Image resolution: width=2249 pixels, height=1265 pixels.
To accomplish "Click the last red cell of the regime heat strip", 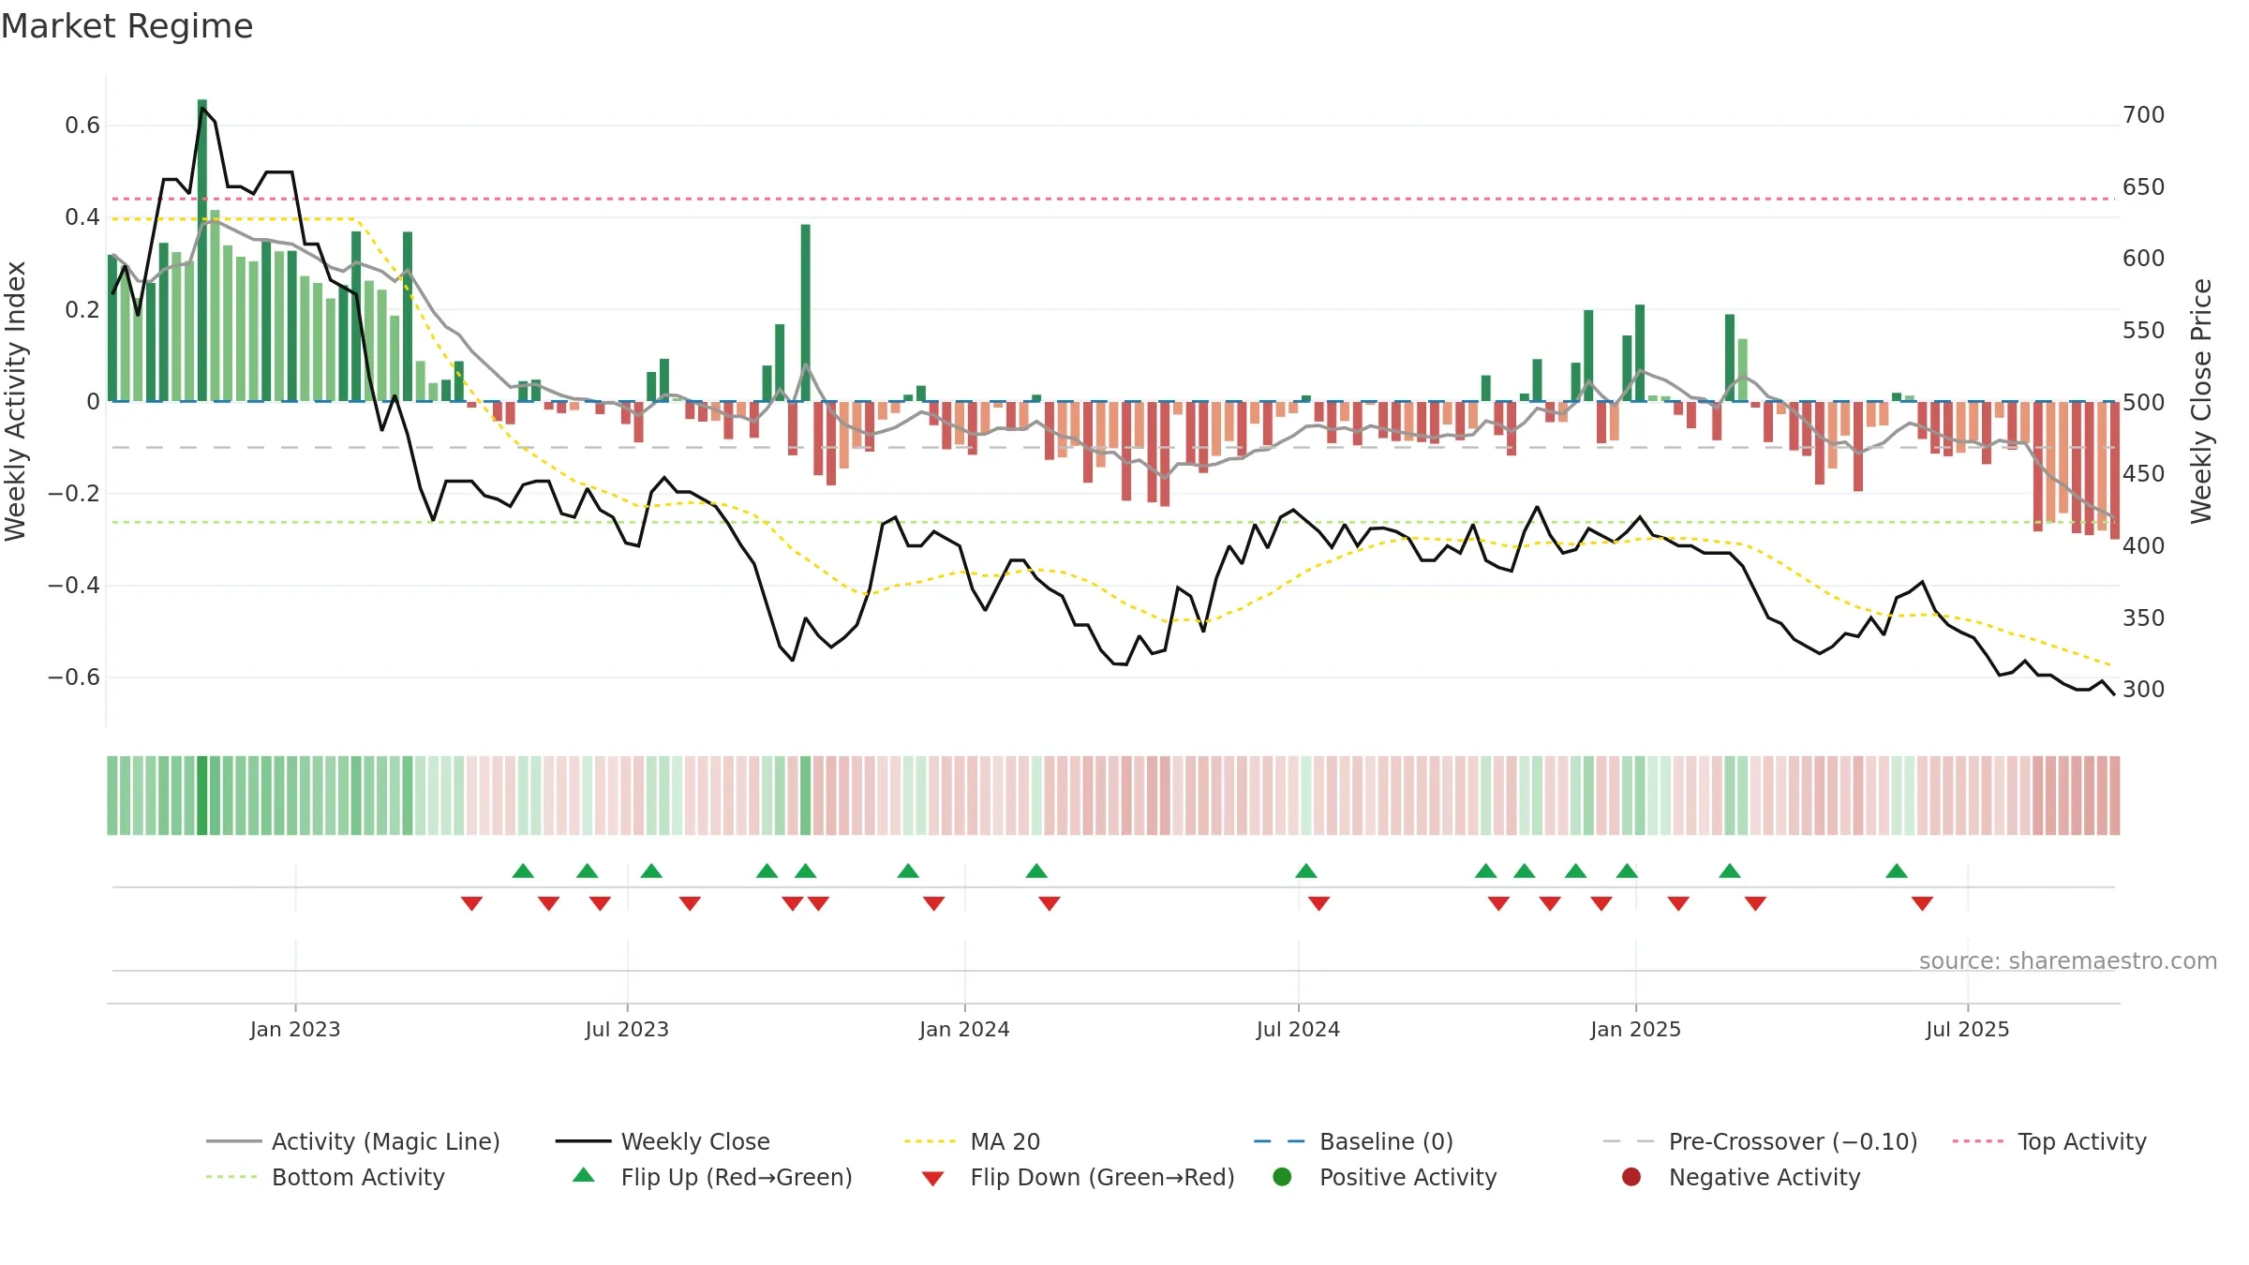I will pos(2115,796).
